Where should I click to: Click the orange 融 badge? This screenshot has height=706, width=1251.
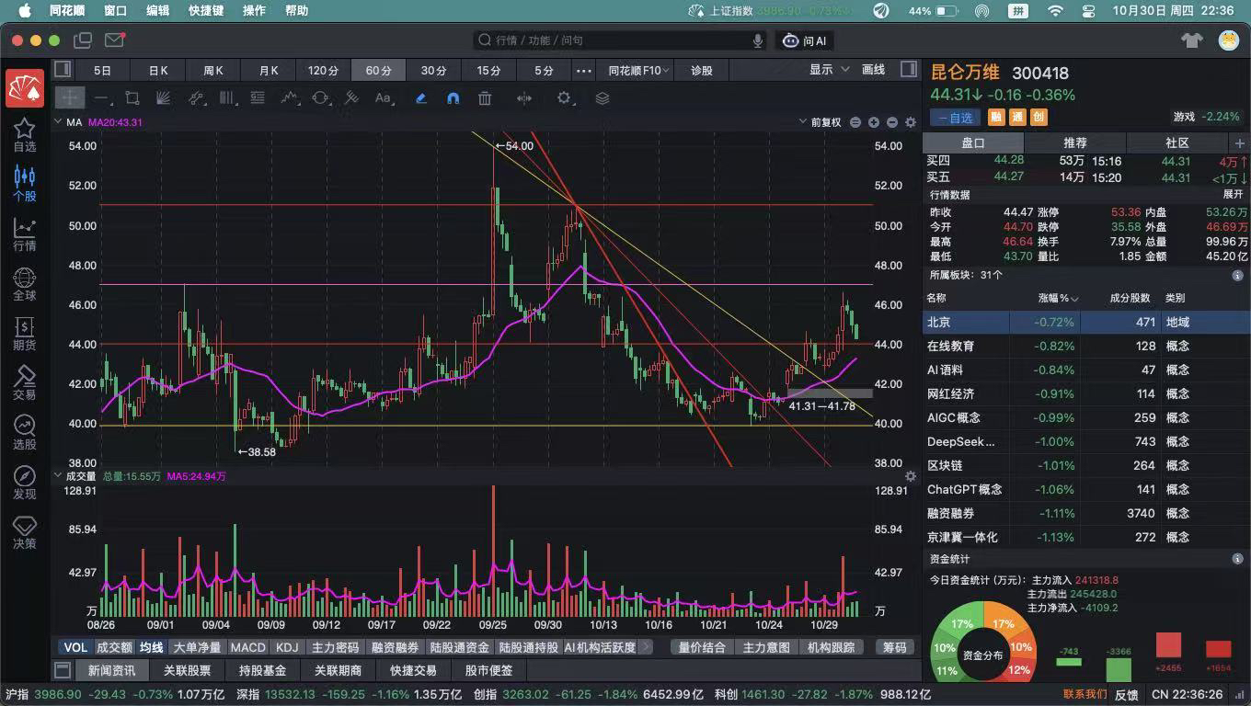996,118
